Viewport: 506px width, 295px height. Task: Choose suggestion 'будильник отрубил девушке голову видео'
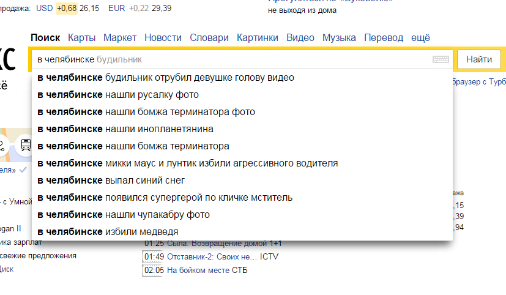[x=242, y=78]
